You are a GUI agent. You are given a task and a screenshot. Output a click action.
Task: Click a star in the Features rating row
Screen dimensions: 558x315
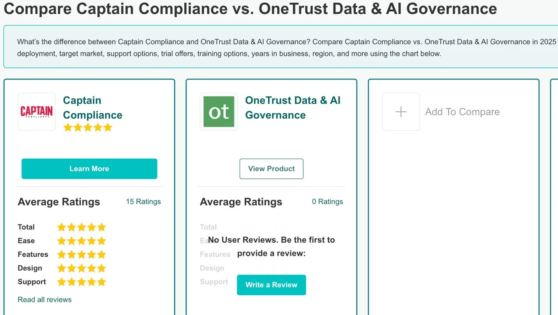point(81,254)
